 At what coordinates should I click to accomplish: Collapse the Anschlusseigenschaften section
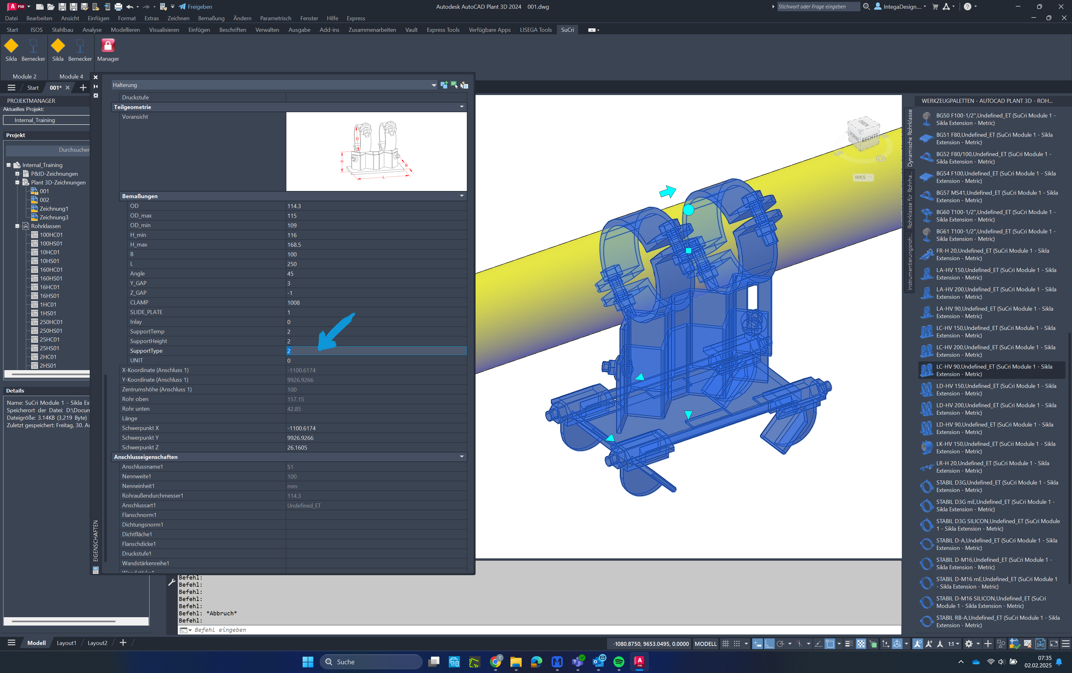tap(462, 457)
